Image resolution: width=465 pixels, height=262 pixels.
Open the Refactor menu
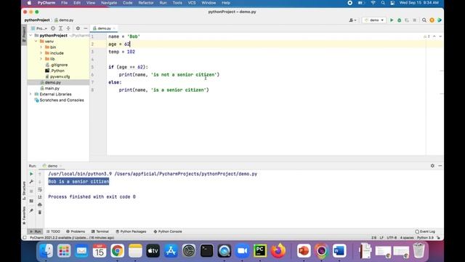point(146,3)
